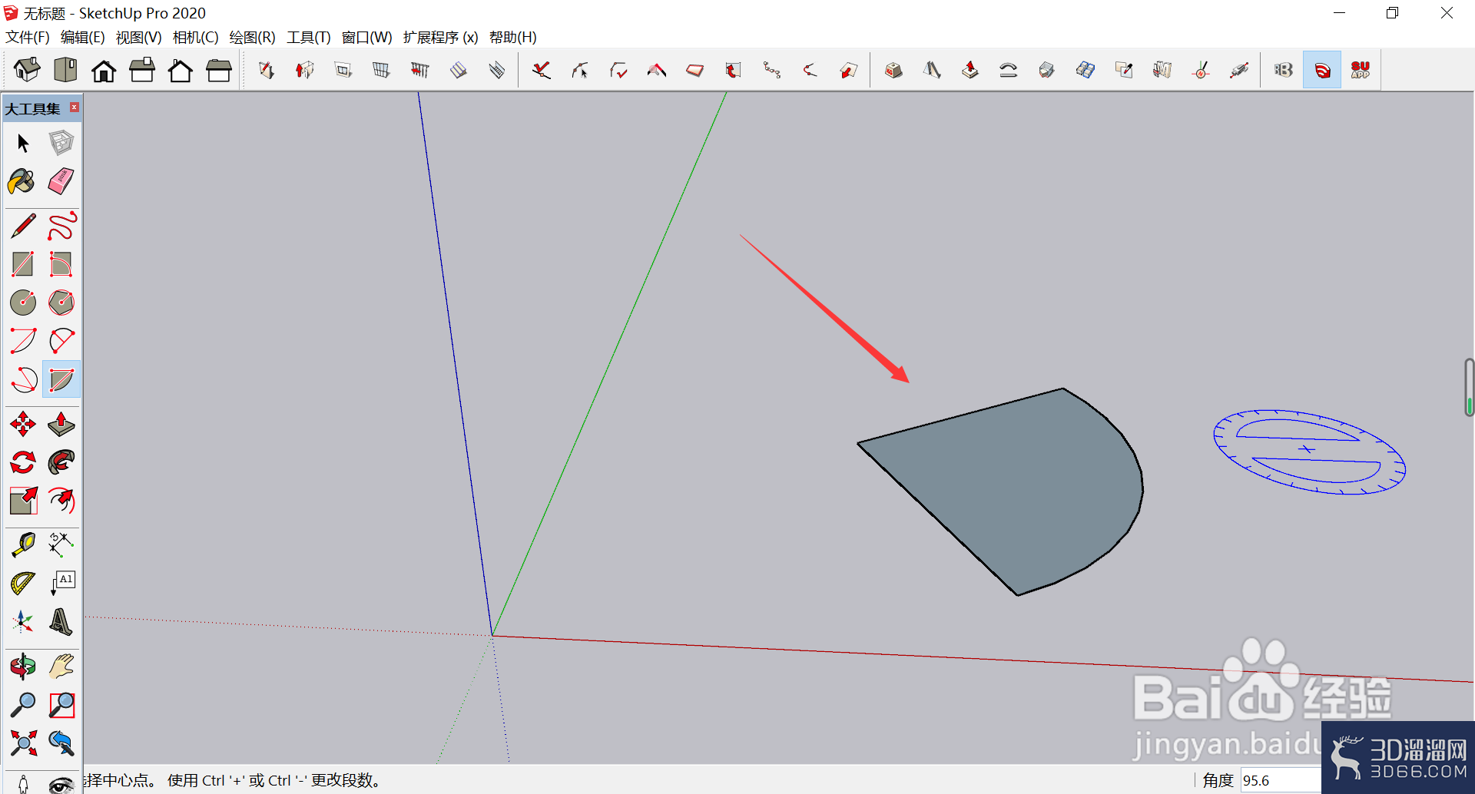
Task: Click the SUAPP red plugin icon
Action: 1361,71
